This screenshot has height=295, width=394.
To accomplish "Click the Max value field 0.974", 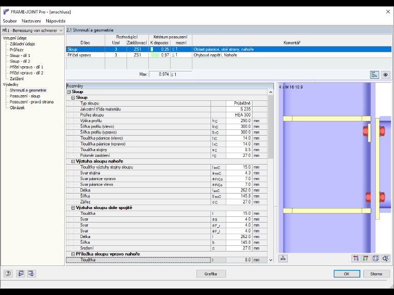I will click(x=159, y=74).
